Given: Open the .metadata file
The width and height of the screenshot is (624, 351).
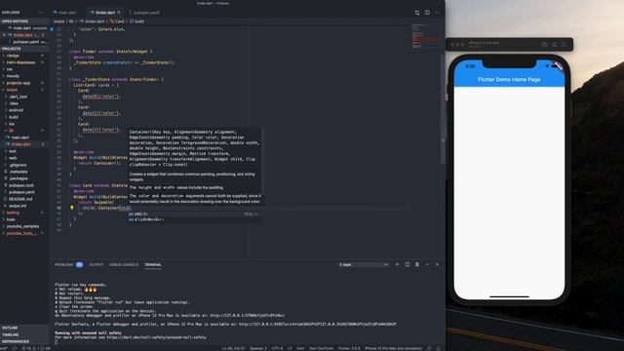Looking at the screenshot, I should click(x=19, y=172).
